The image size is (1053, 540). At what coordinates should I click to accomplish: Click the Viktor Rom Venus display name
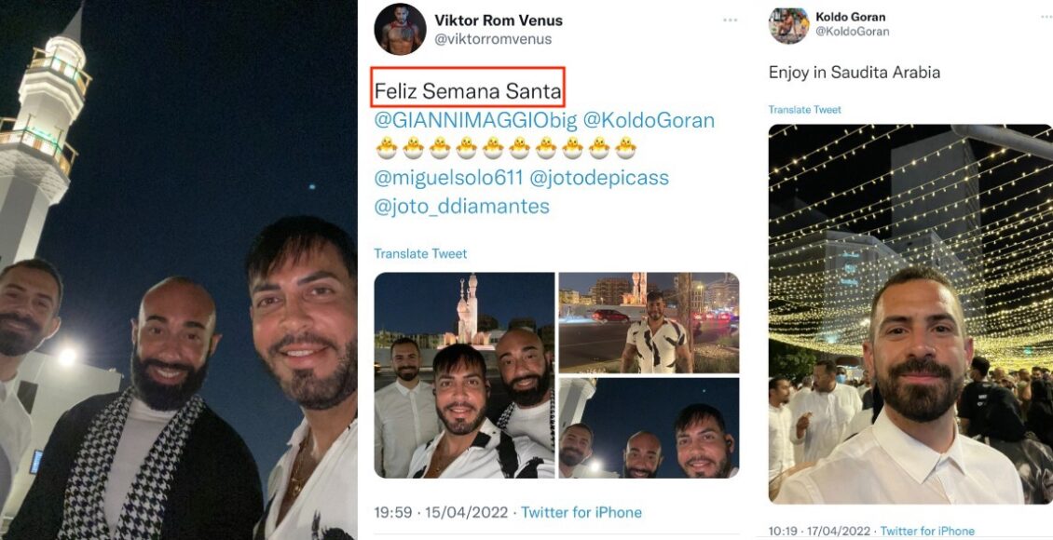point(499,20)
